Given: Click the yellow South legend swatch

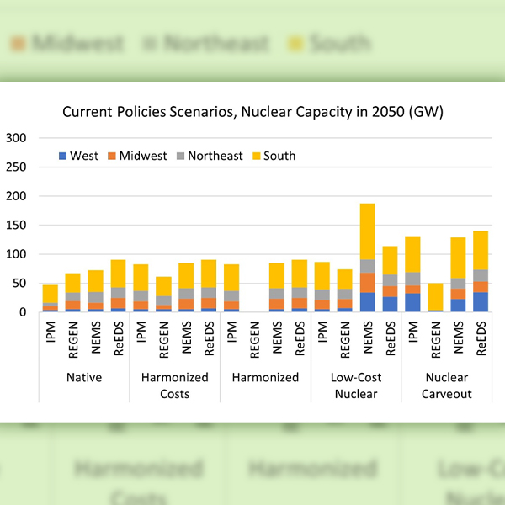Looking at the screenshot, I should click(x=256, y=156).
